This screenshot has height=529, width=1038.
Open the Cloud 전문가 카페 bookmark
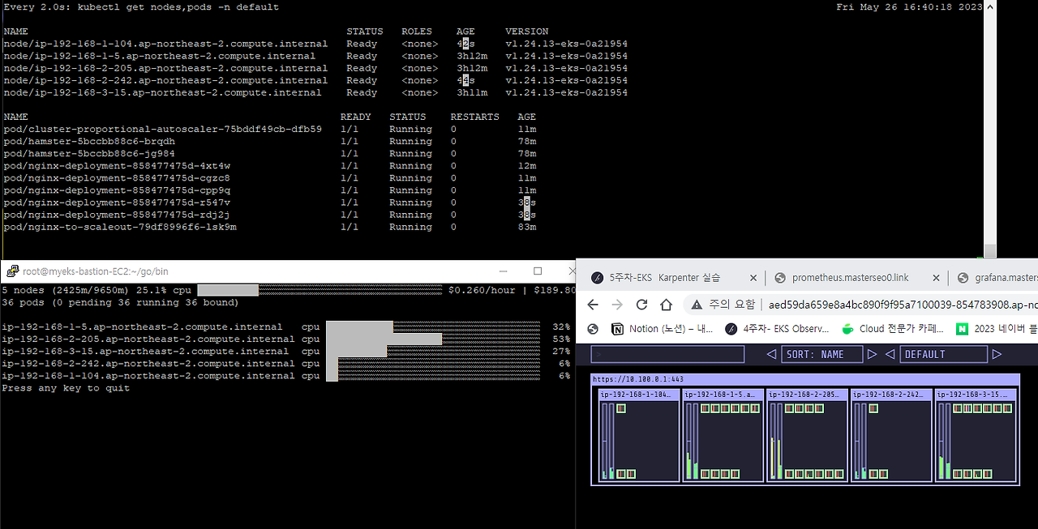(x=893, y=329)
